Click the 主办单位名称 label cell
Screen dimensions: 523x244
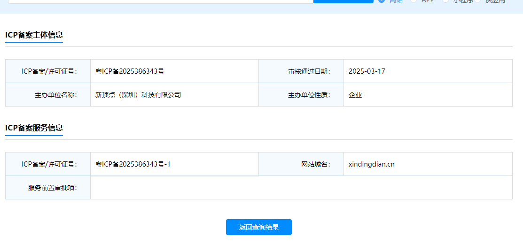tap(48, 95)
